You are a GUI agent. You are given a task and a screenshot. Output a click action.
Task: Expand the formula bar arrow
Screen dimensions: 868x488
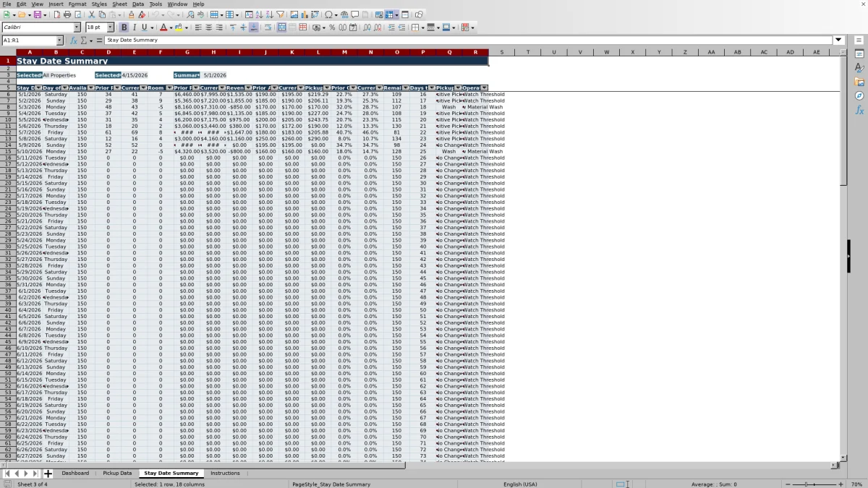(x=839, y=40)
